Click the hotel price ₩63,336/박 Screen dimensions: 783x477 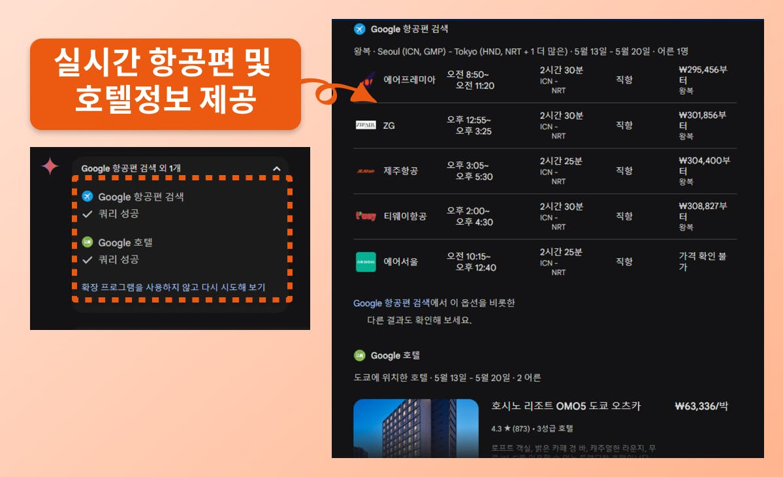(701, 406)
